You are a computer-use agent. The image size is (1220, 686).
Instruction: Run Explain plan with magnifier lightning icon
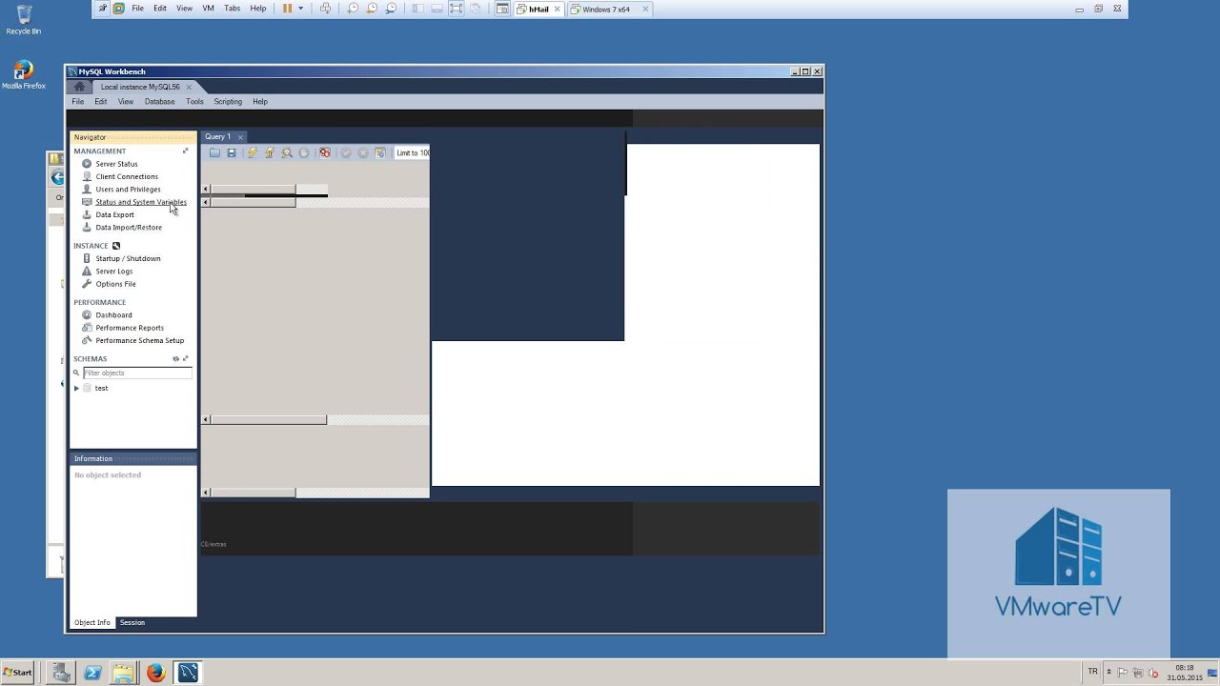click(287, 152)
